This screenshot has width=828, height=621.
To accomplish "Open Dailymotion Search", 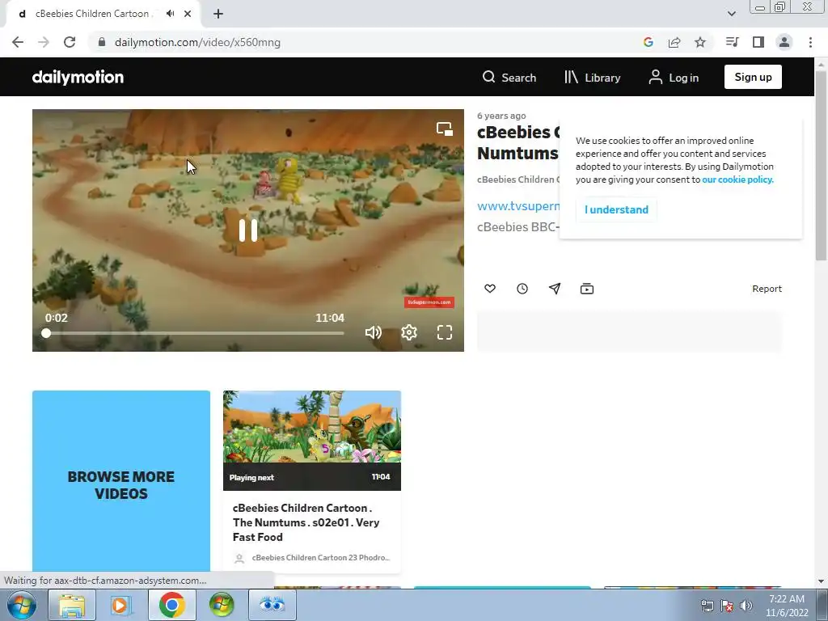I will coord(509,77).
